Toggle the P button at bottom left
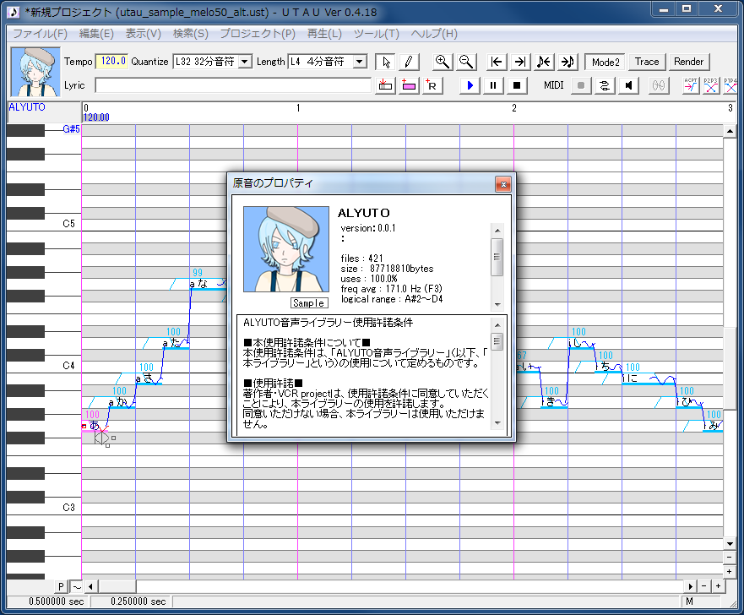 coord(61,586)
